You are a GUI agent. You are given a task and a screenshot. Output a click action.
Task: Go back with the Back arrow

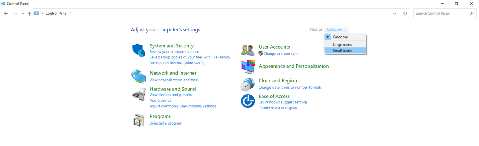click(x=6, y=13)
